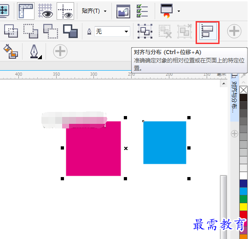Click the treat-as-filled move icon at the top left

point(5,11)
